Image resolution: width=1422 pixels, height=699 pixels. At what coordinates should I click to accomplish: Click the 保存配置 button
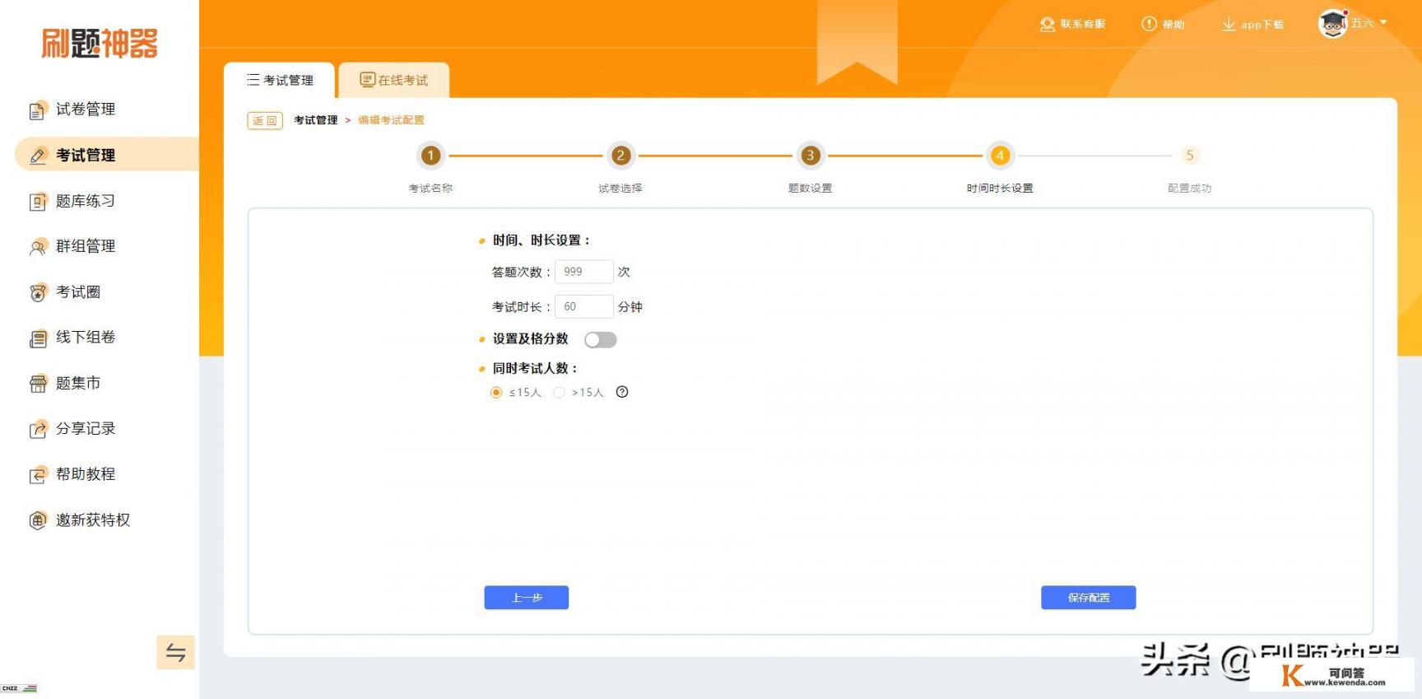tap(1089, 598)
